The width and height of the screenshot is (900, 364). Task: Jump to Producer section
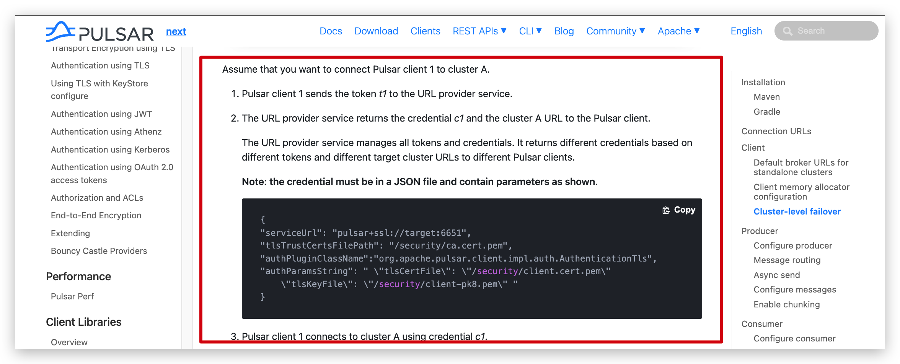[x=760, y=231]
